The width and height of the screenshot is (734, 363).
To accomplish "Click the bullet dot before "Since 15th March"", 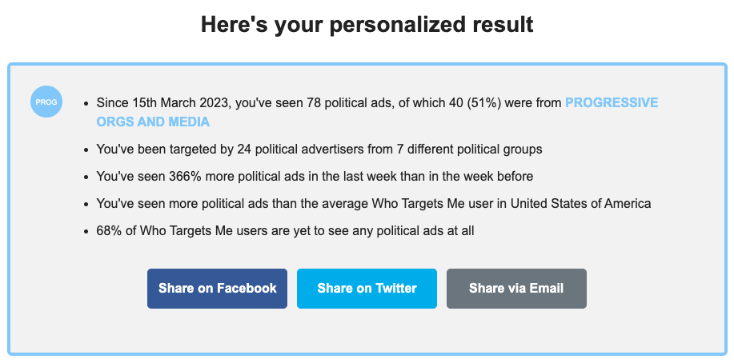I will [86, 104].
